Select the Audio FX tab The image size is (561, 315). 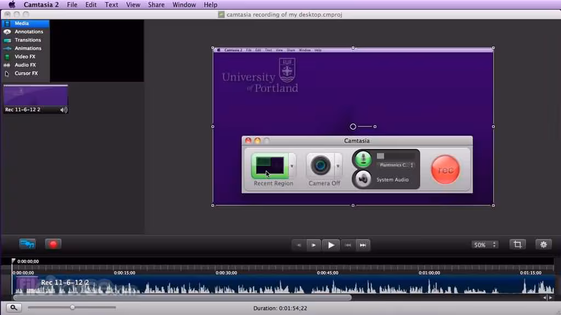tap(25, 65)
